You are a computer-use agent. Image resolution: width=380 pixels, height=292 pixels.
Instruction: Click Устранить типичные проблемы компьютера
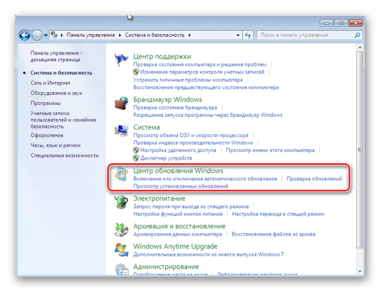[188, 80]
